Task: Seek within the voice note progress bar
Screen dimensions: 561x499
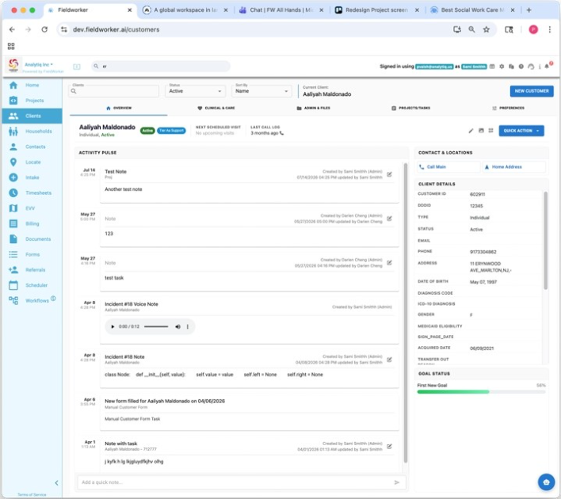Action: [156, 326]
